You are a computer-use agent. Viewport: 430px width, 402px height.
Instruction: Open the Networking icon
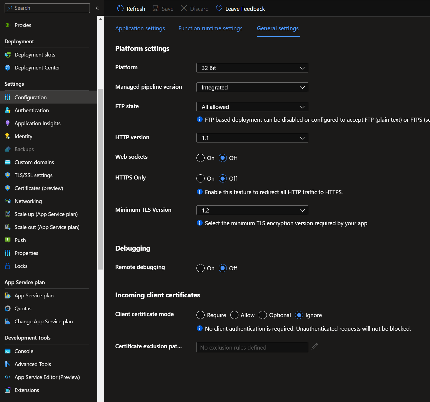(8, 201)
